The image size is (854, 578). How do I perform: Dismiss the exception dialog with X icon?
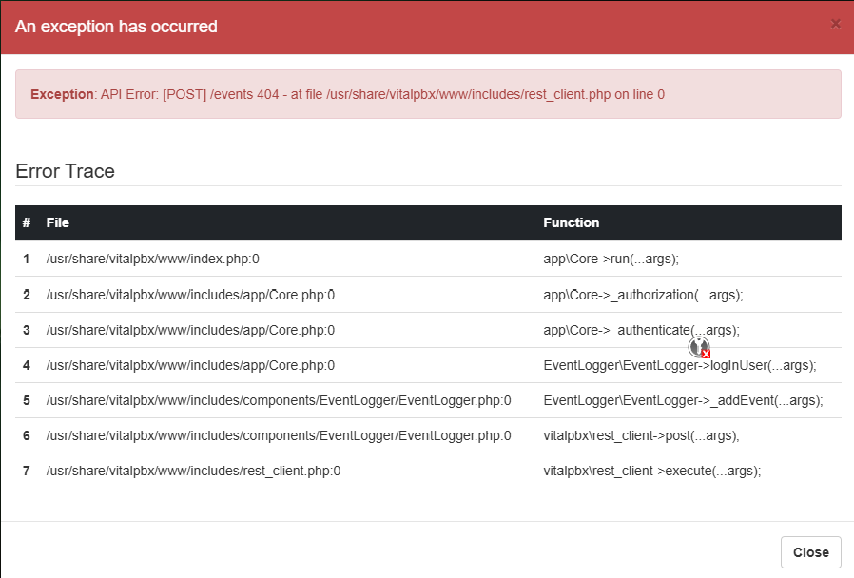(835, 24)
